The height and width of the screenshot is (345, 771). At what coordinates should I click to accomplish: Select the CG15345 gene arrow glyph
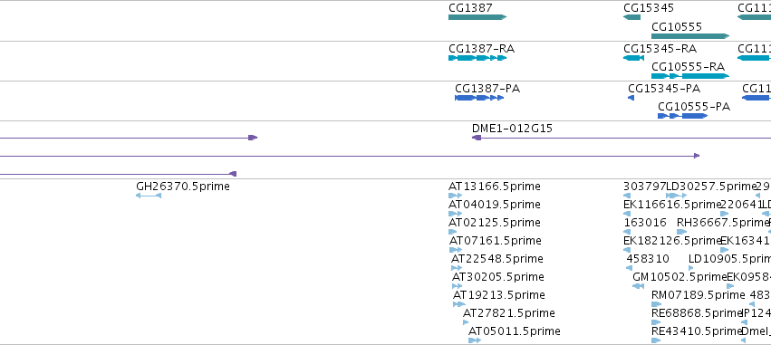tap(631, 17)
